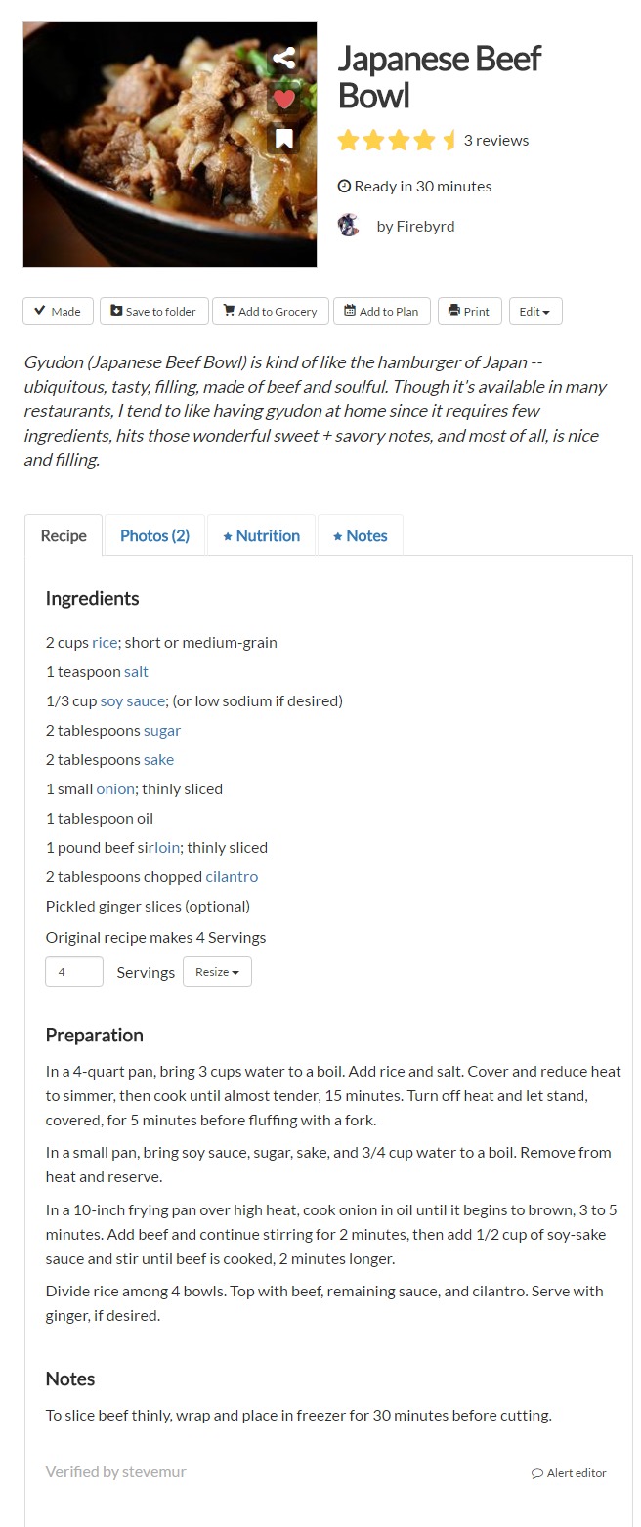Open the Edit dropdown menu
The height and width of the screenshot is (1527, 641).
(534, 312)
